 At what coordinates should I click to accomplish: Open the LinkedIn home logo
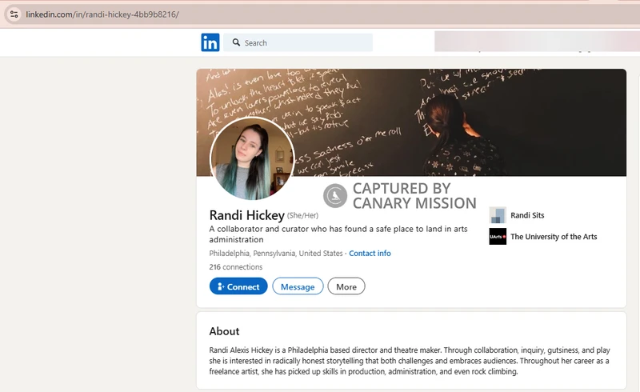point(210,42)
